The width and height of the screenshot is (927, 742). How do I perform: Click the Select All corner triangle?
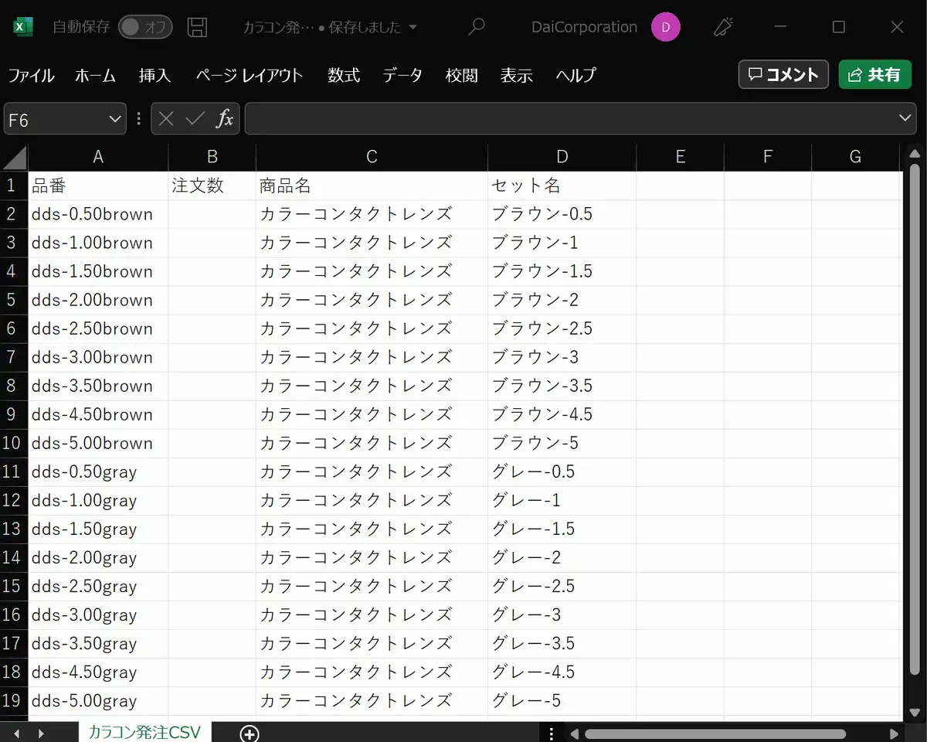pyautogui.click(x=15, y=157)
